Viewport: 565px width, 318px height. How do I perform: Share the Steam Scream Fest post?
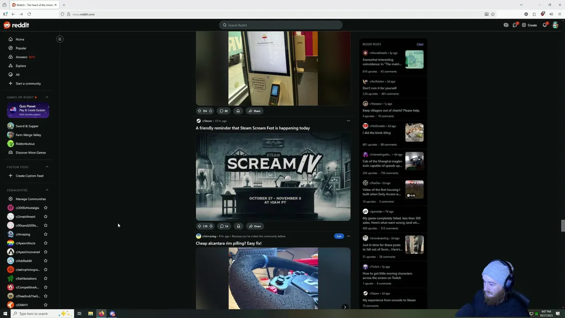(x=255, y=226)
